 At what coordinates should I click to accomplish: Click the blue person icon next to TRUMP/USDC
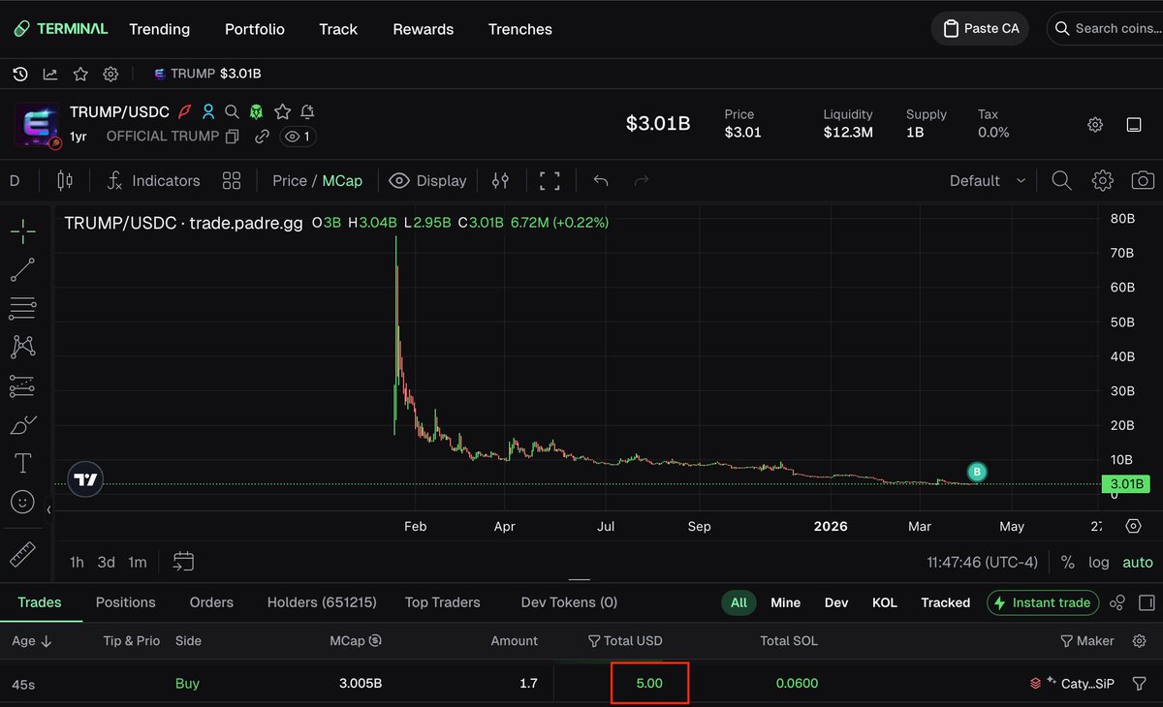[208, 111]
